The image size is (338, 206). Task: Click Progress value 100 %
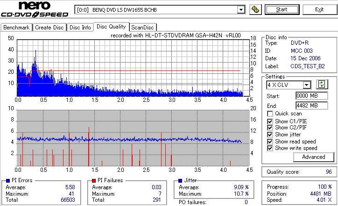pos(324,186)
